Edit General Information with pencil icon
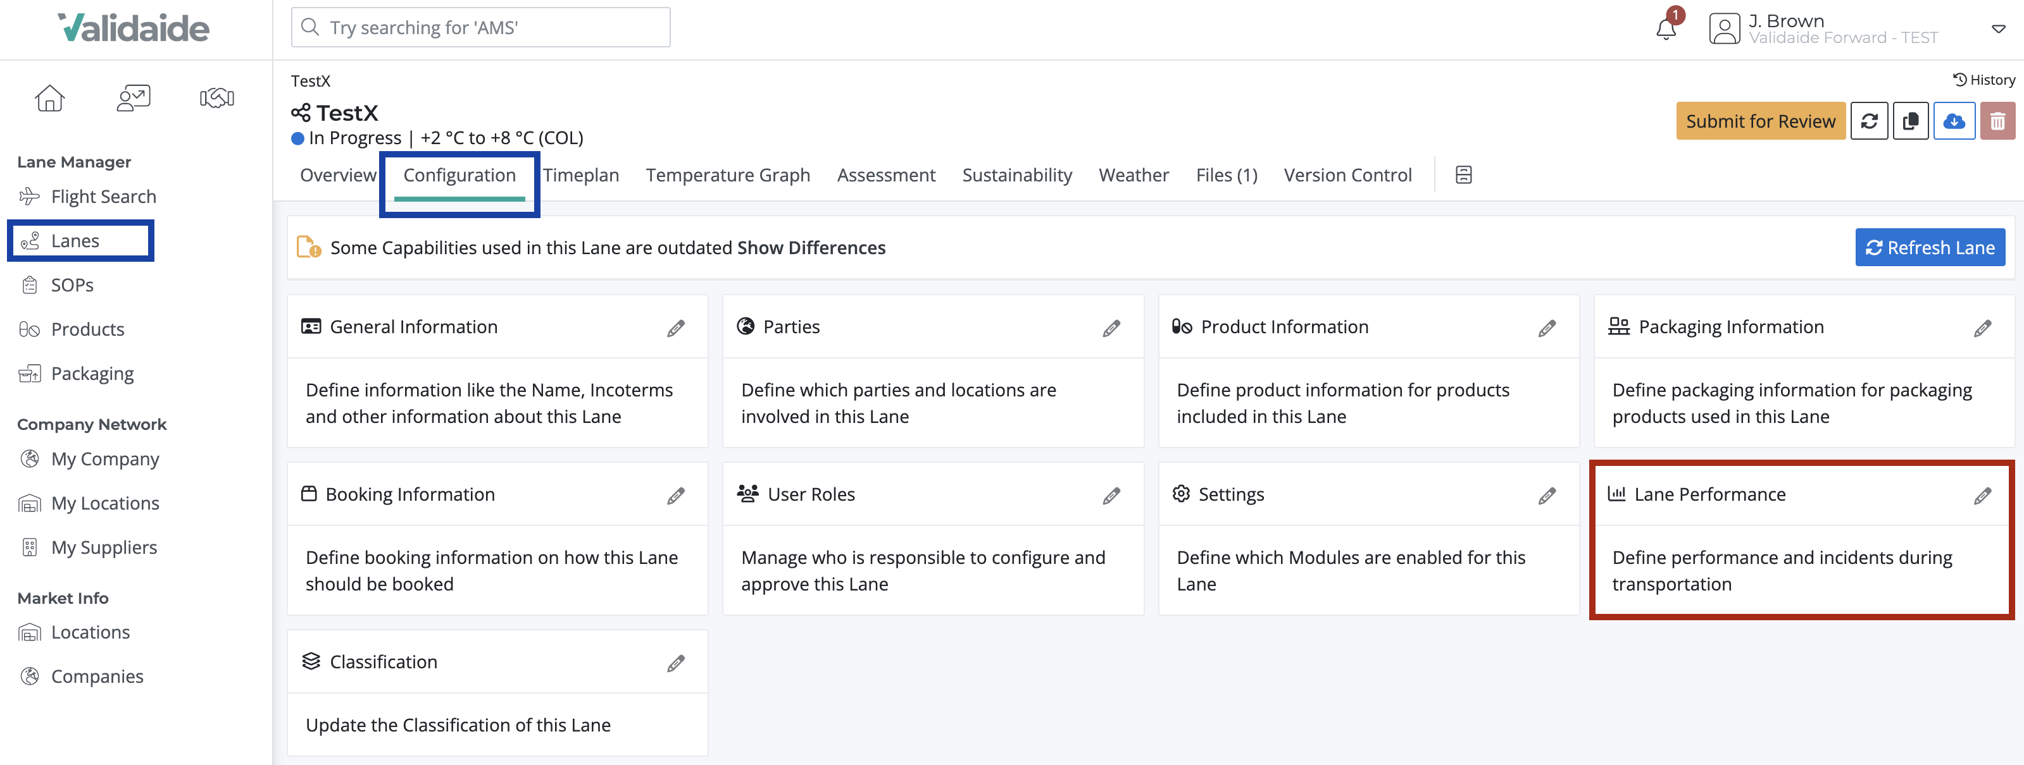 676,328
